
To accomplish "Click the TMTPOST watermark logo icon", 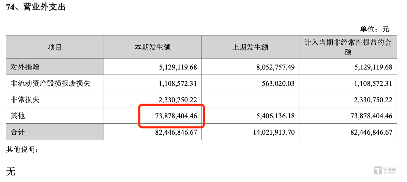I will 378,170.
